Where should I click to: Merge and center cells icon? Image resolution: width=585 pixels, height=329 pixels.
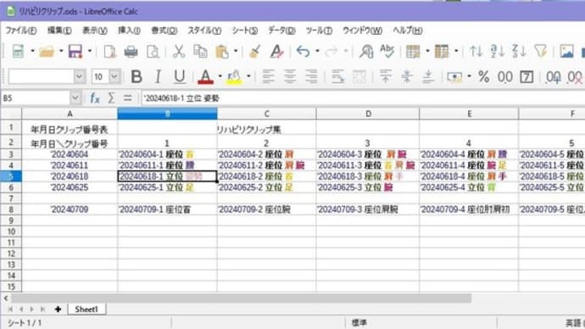(x=359, y=77)
